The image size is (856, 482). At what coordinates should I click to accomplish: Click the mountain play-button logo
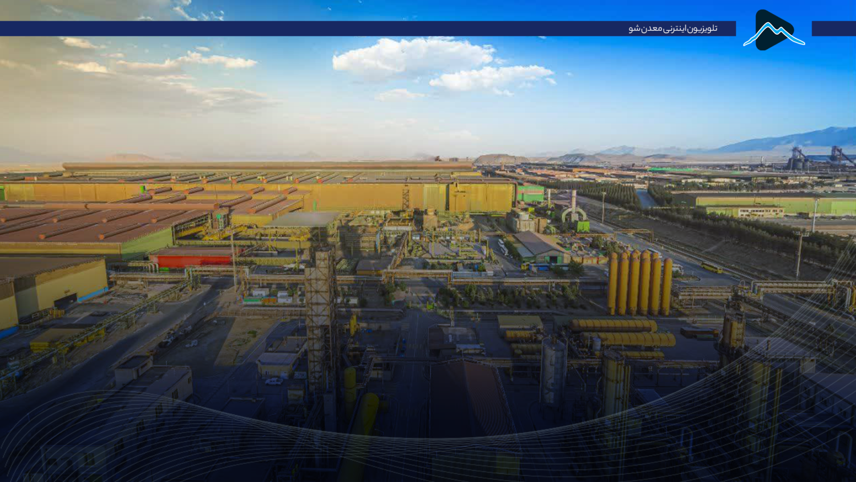click(774, 30)
